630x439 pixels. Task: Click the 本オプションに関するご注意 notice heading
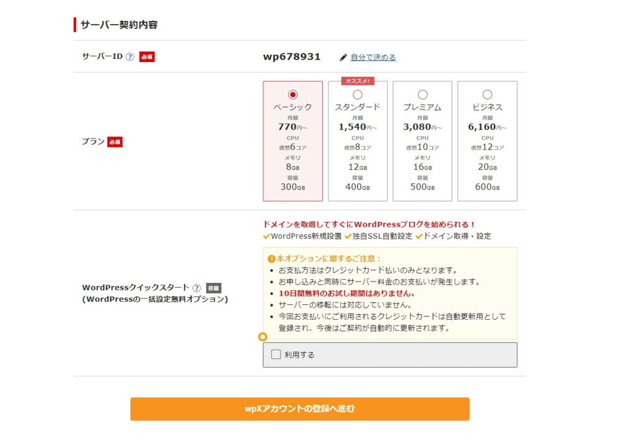(x=329, y=259)
